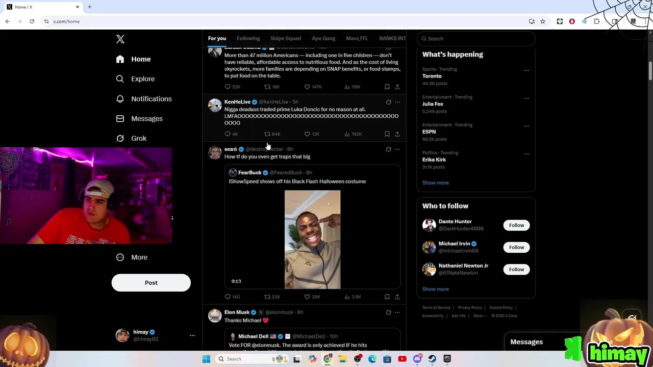Open more options on Elon Musk post
Screen dimensions: 653x367
(397, 312)
